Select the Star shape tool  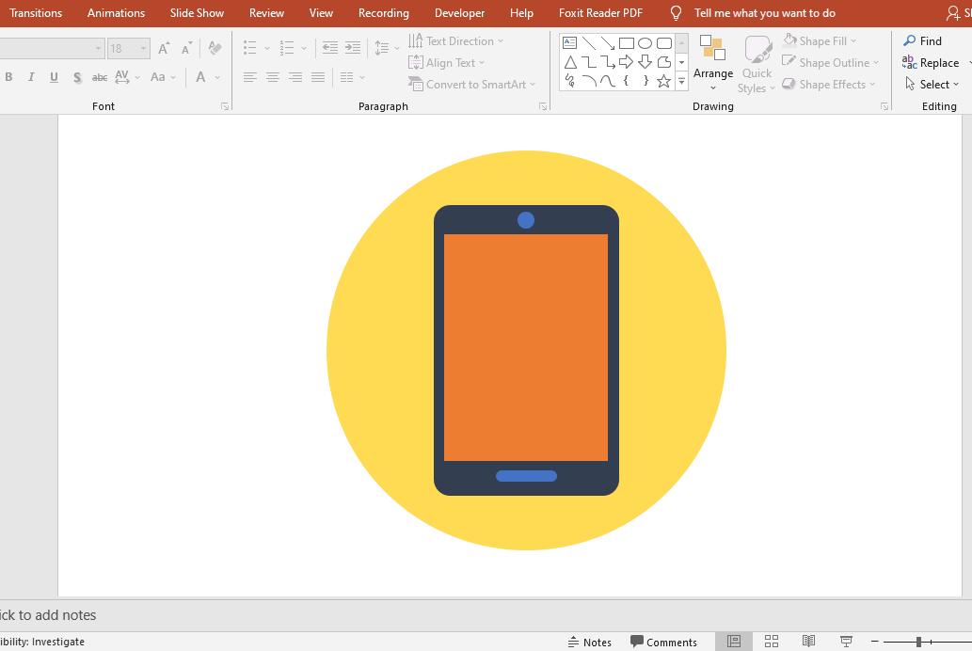tap(663, 81)
